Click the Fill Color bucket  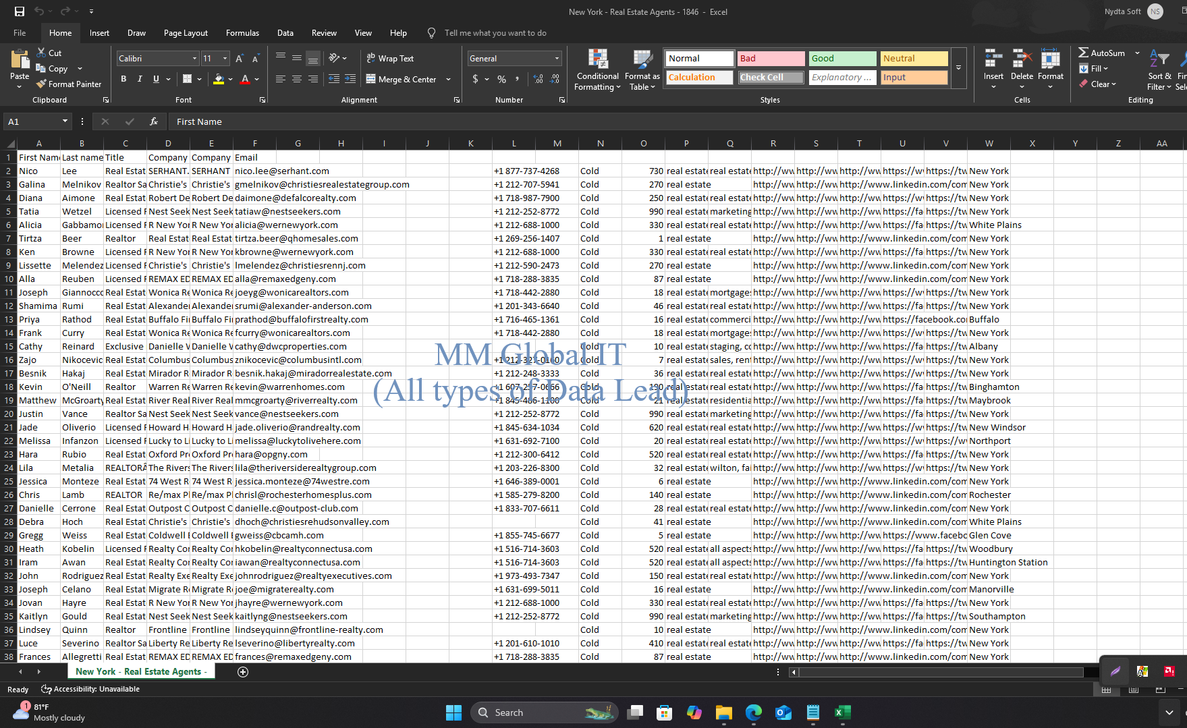(x=218, y=79)
